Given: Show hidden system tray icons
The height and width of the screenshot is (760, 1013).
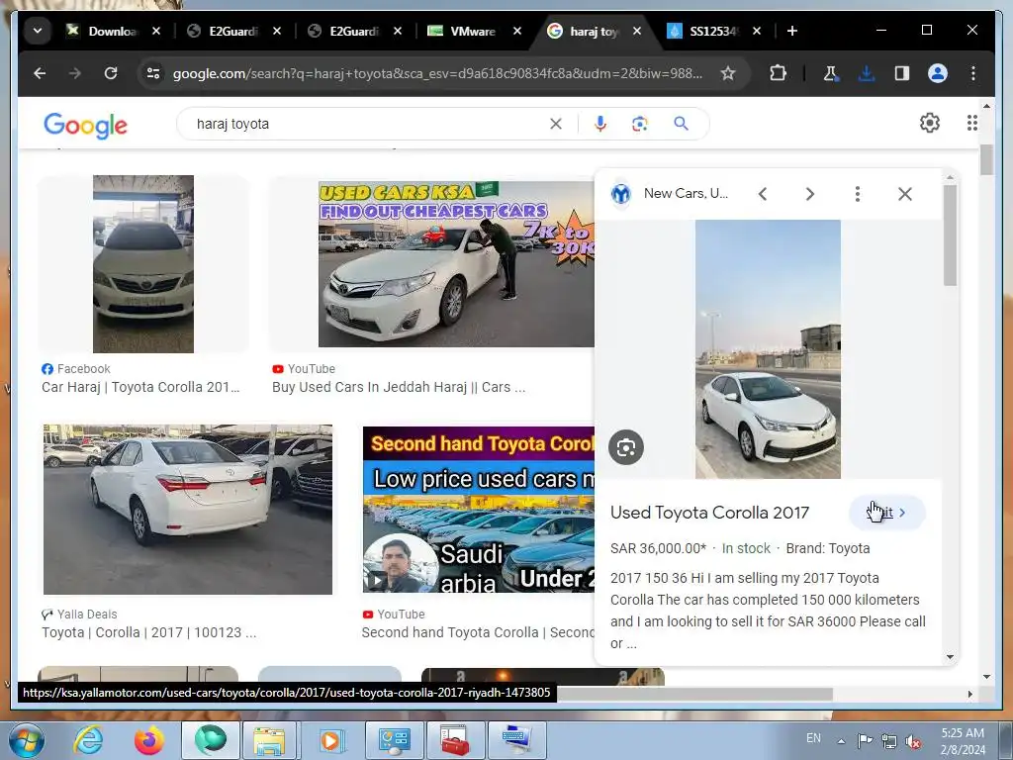Looking at the screenshot, I should pyautogui.click(x=841, y=740).
